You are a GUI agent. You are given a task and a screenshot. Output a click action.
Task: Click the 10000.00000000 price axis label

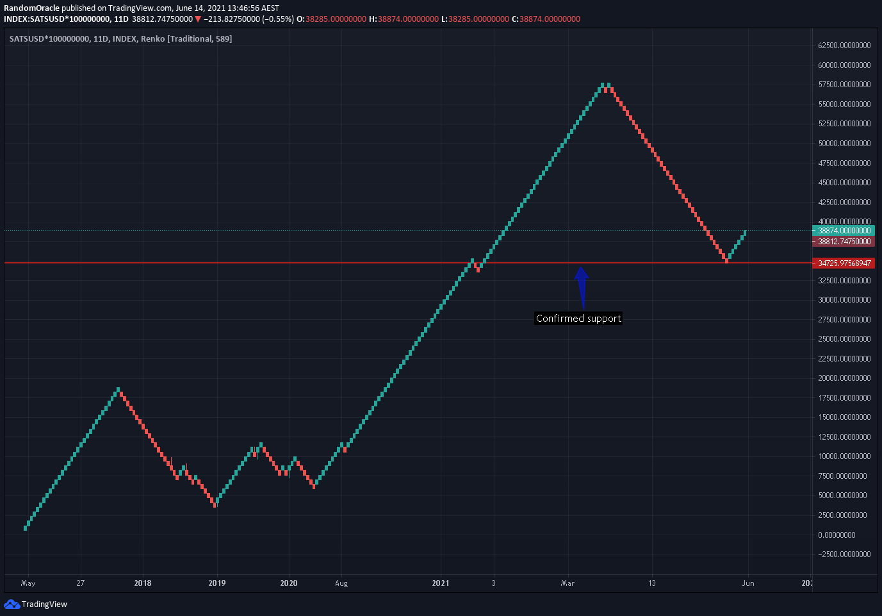(844, 456)
